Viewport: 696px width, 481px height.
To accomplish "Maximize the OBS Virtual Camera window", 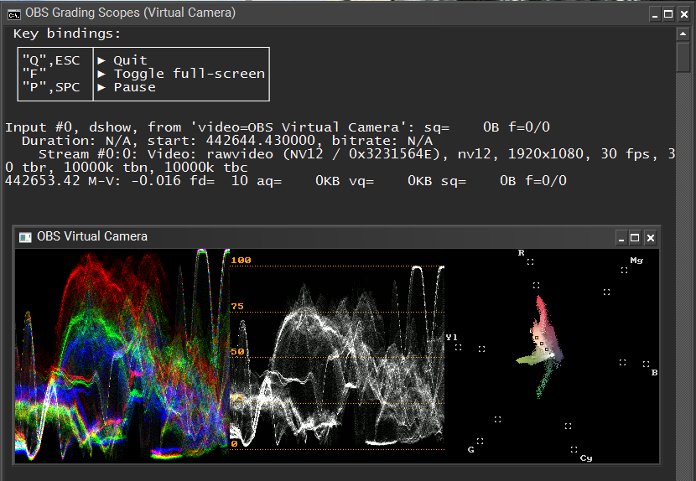I will [x=635, y=238].
